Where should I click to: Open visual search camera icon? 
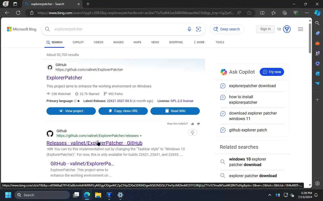(x=198, y=29)
